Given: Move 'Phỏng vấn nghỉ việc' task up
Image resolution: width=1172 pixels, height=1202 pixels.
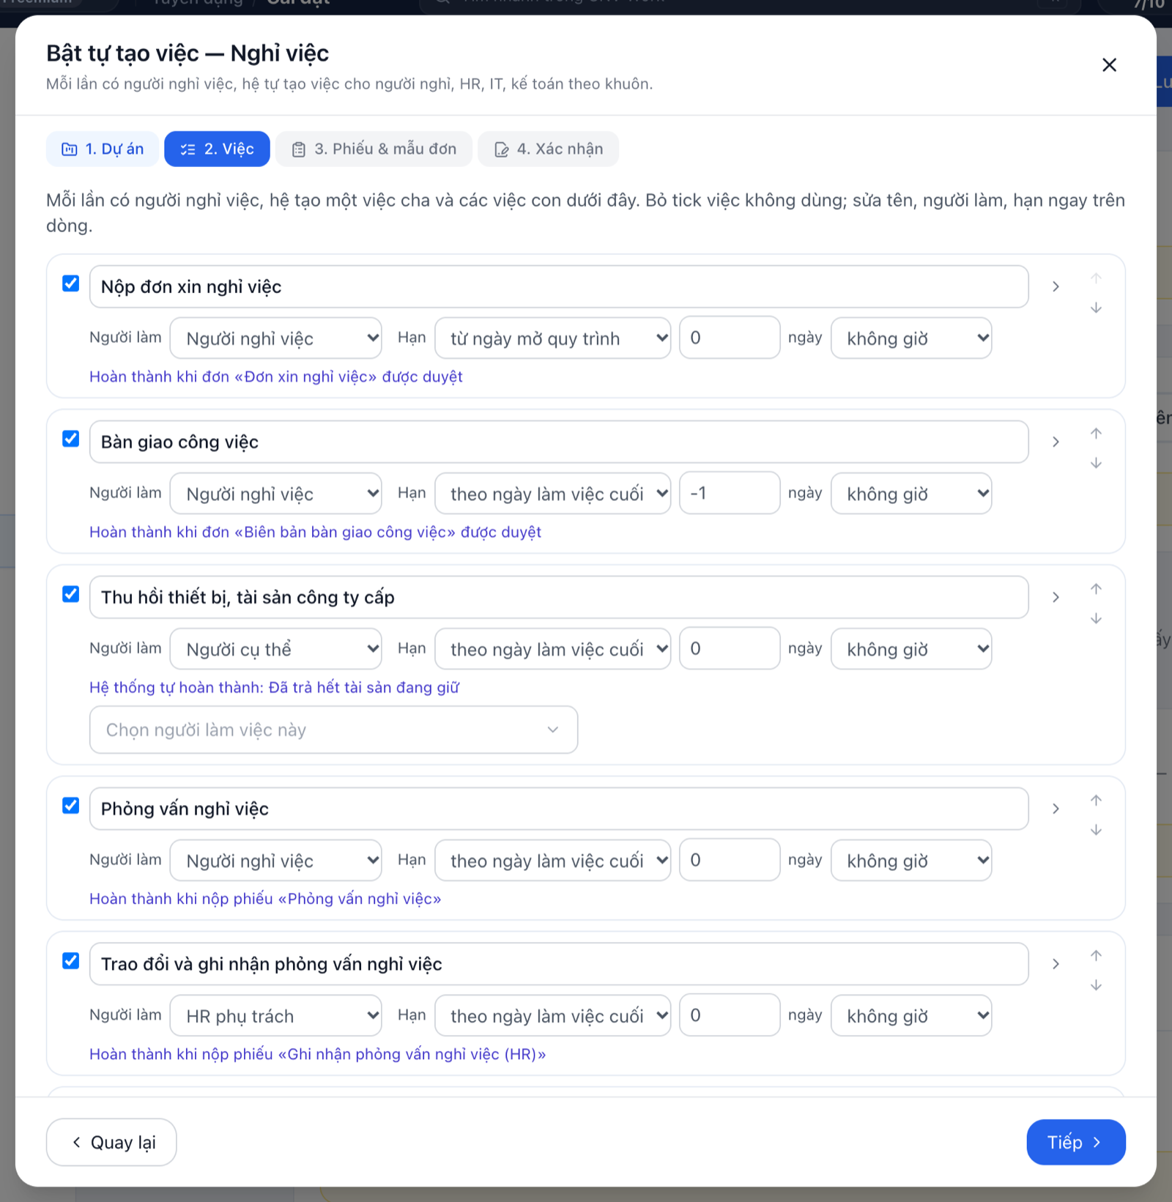Looking at the screenshot, I should click(1096, 801).
